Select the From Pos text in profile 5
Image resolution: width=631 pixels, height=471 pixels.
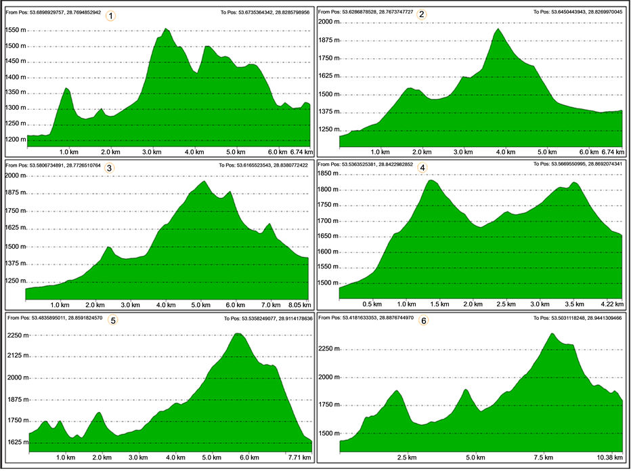tap(53, 318)
